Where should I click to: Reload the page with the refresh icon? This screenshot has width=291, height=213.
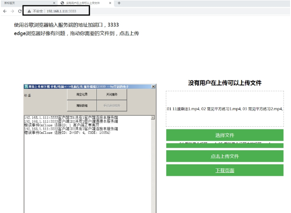pyautogui.click(x=20, y=11)
